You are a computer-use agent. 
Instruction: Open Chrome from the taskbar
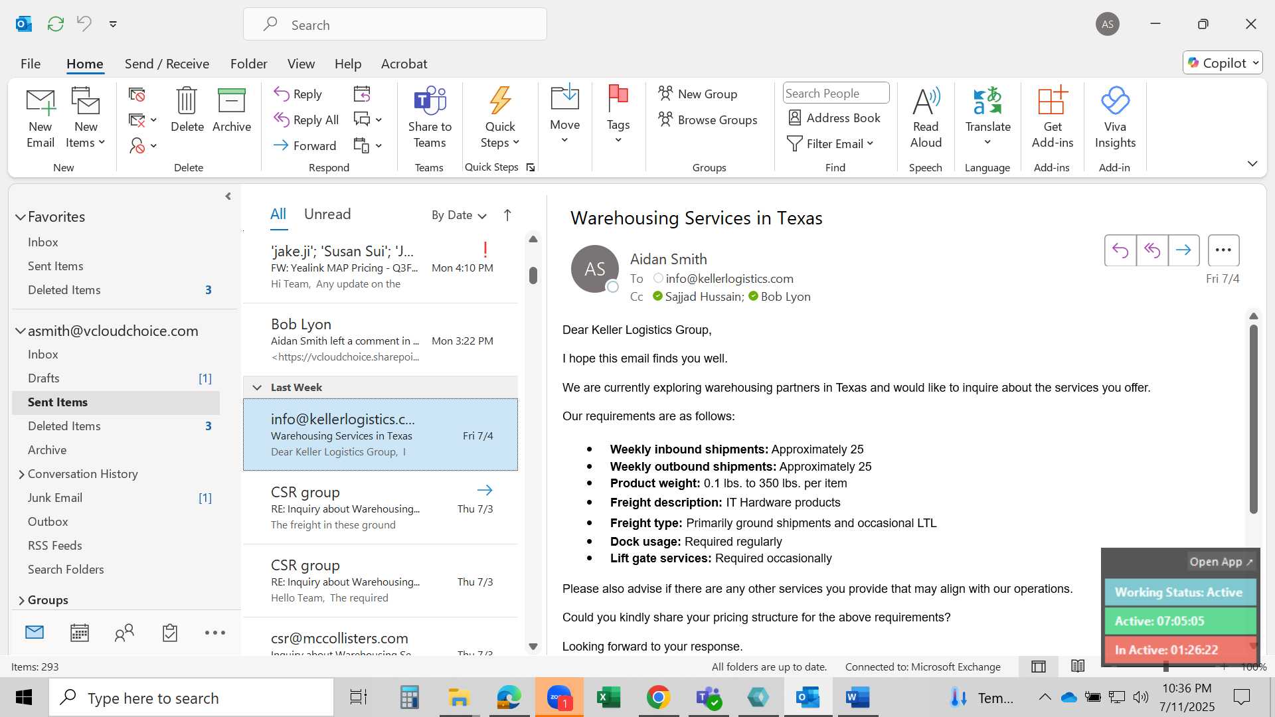658,698
